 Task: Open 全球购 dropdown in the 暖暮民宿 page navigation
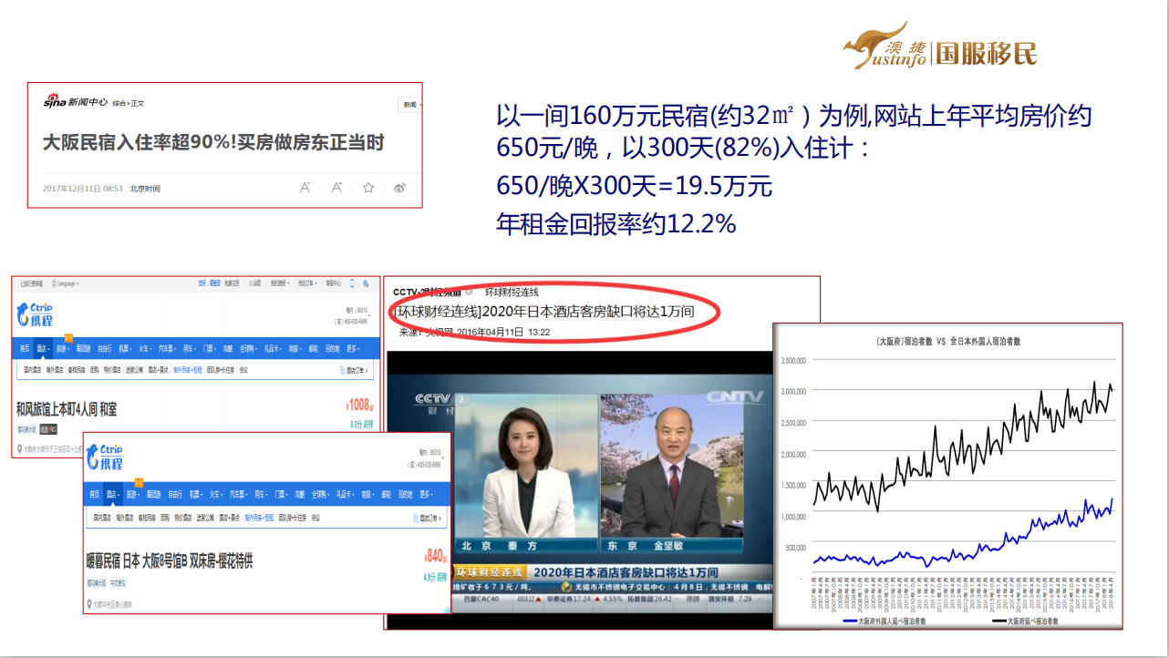[x=320, y=494]
